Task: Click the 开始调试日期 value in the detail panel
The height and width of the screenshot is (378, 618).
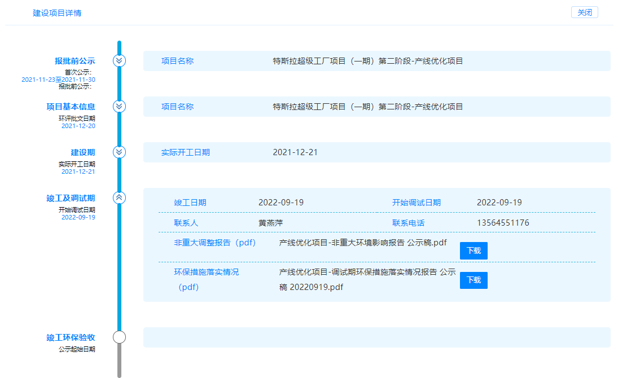Action: [x=499, y=203]
